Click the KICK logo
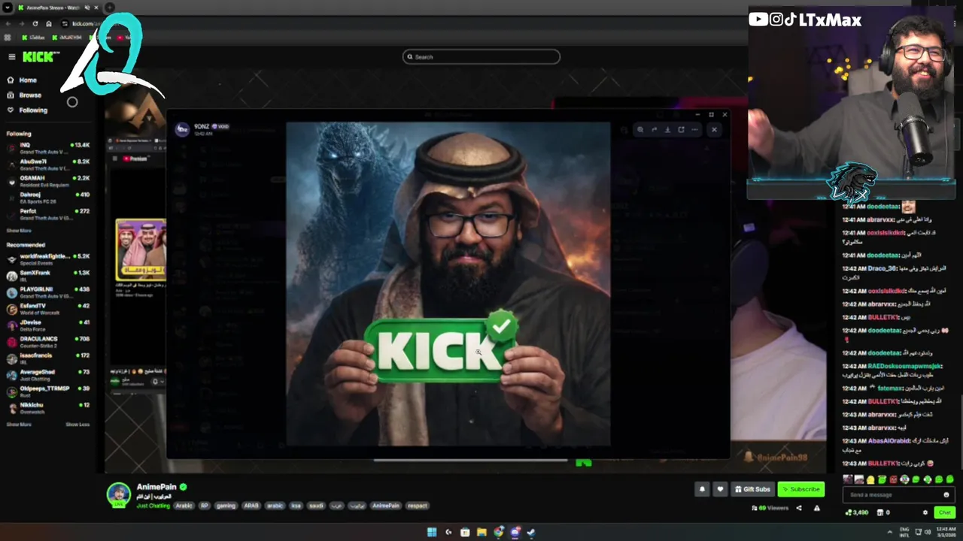This screenshot has height=541, width=963. [x=40, y=57]
